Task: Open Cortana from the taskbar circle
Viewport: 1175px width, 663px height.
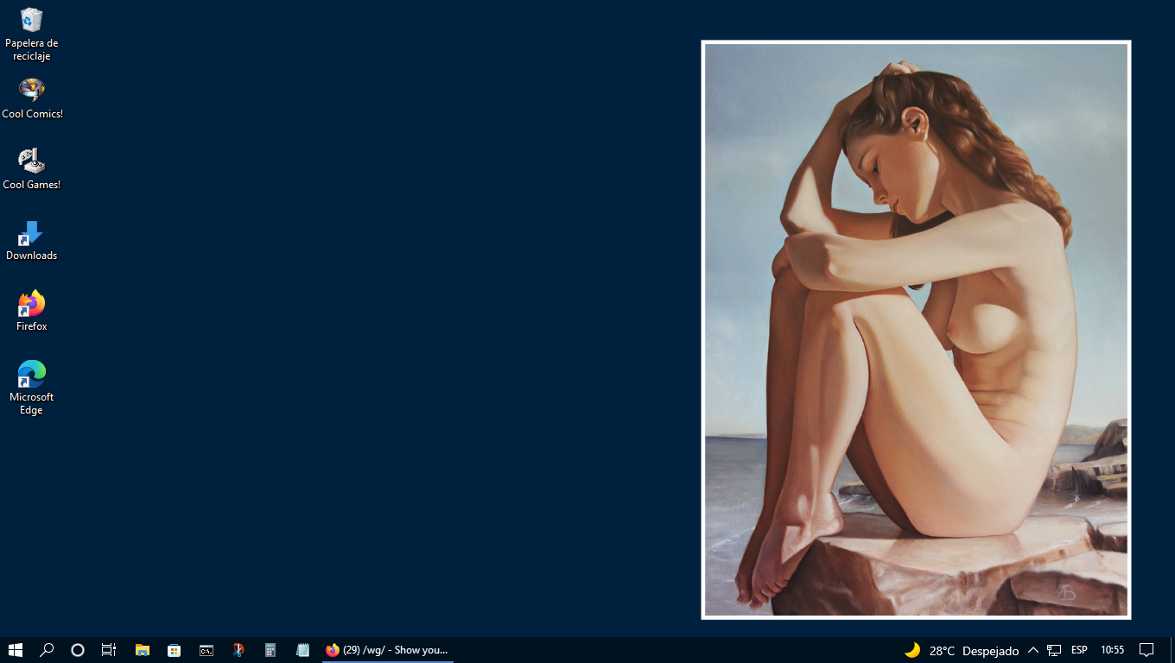Action: point(78,650)
